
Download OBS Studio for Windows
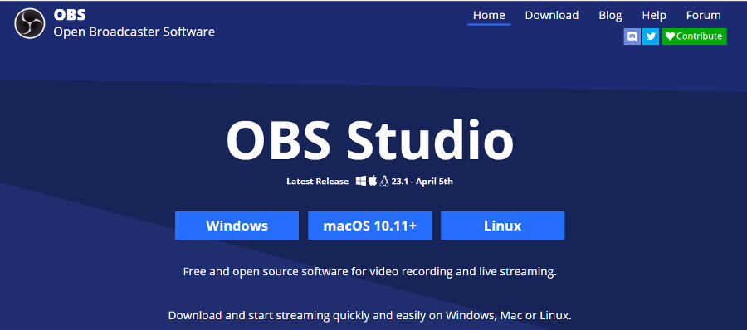pyautogui.click(x=237, y=226)
